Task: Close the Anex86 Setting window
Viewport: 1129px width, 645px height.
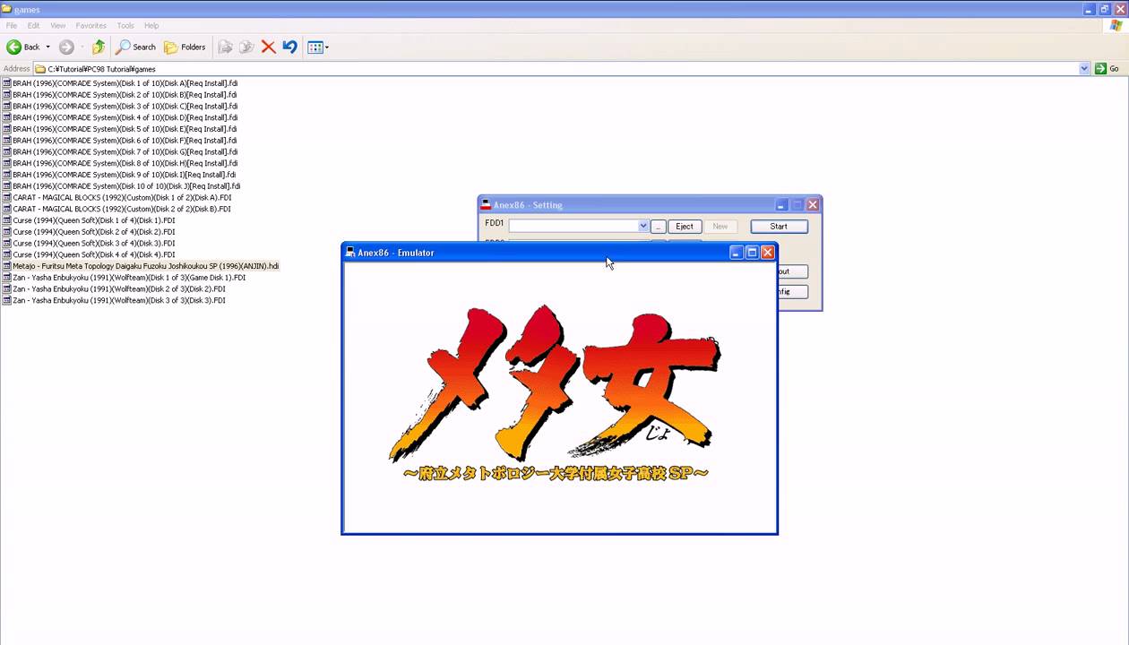Action: (x=813, y=205)
